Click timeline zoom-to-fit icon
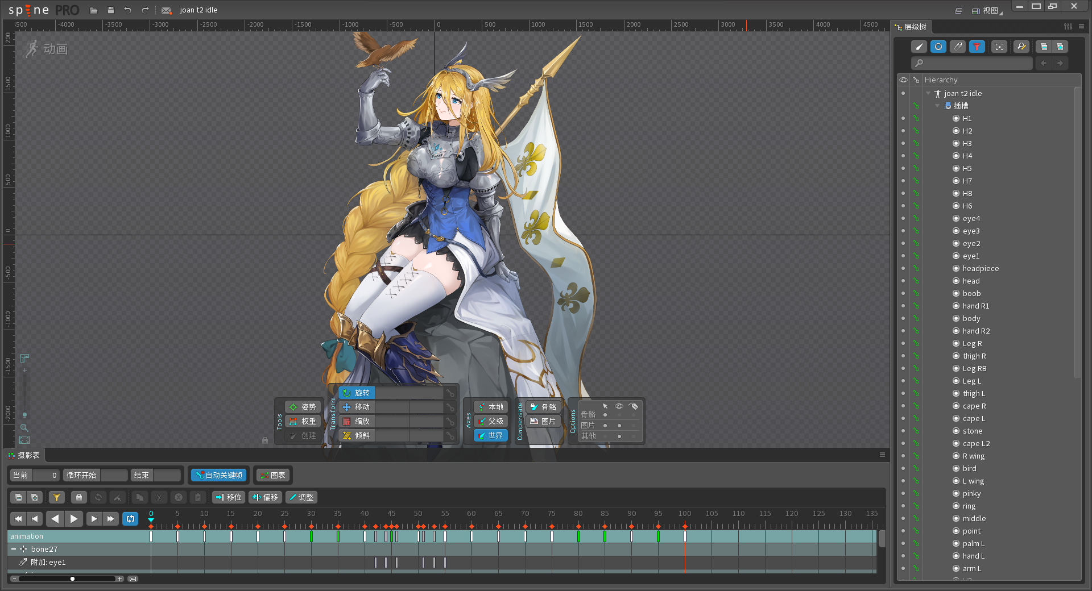 pyautogui.click(x=133, y=578)
